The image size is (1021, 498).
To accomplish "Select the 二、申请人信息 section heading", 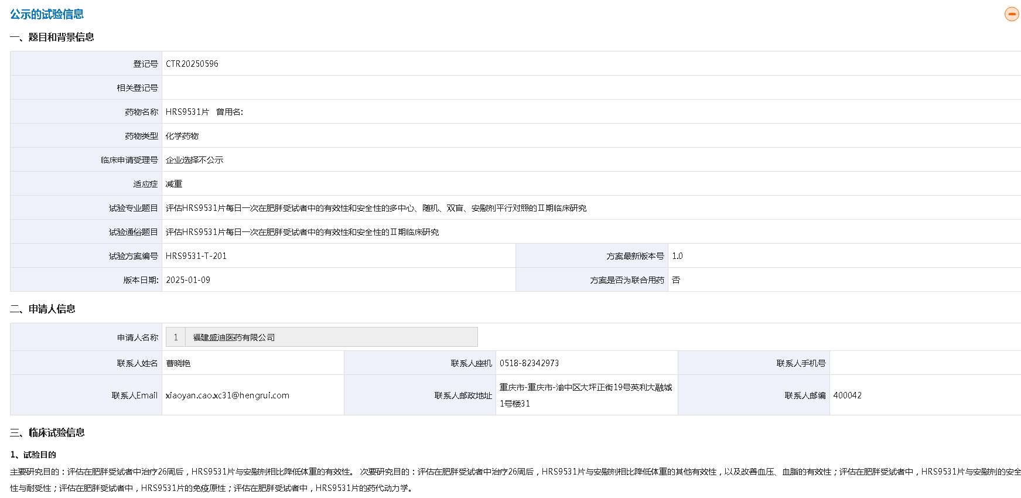I will [x=43, y=309].
